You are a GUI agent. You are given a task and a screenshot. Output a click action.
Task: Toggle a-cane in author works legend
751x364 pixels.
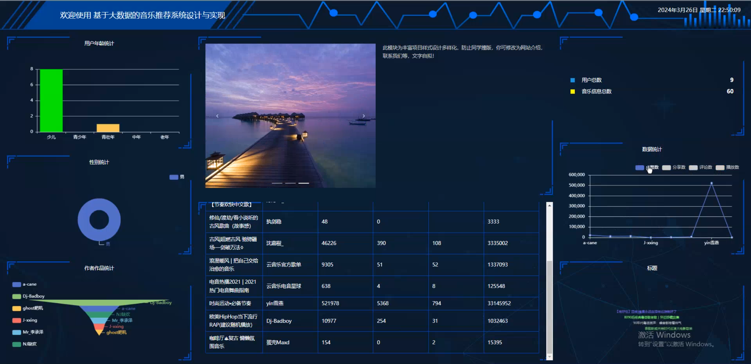pyautogui.click(x=17, y=284)
